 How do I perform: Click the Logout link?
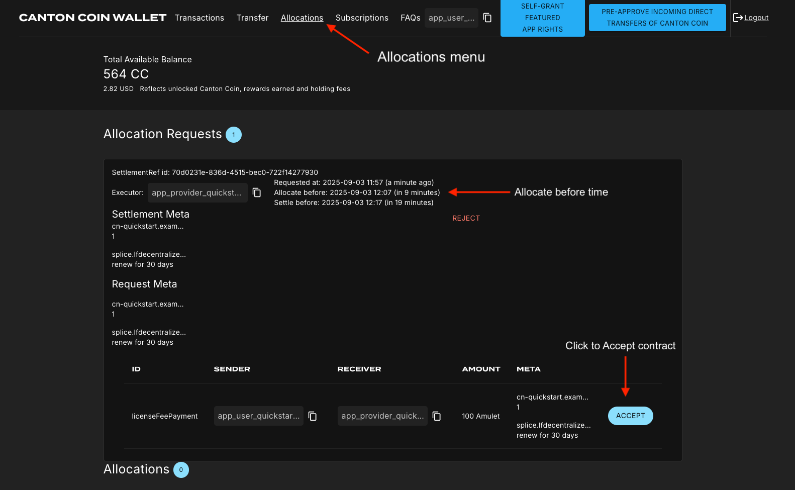756,18
